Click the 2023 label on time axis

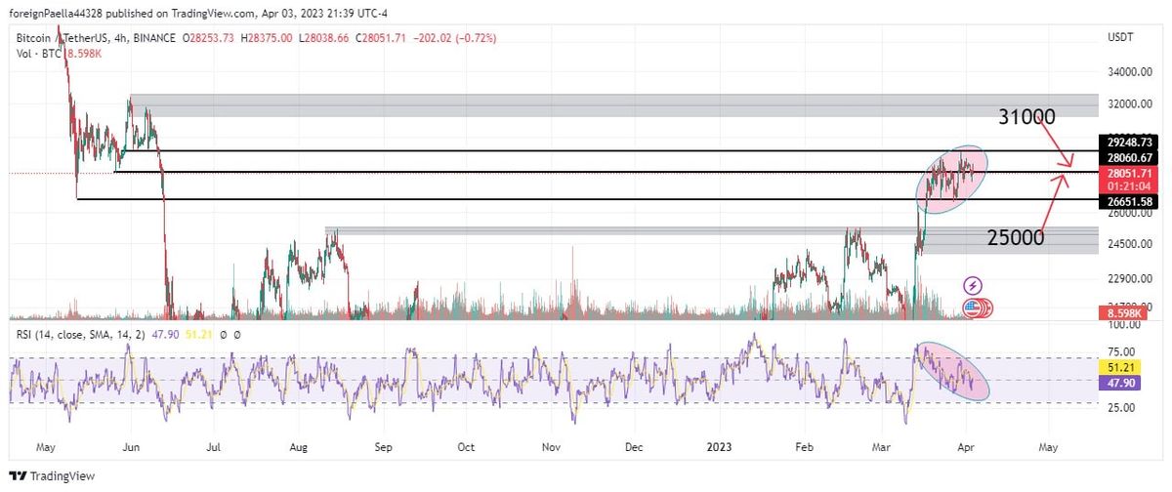(718, 446)
